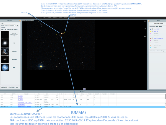
Task: Click the bright yellow star in the sky image
Action: click(41, 66)
